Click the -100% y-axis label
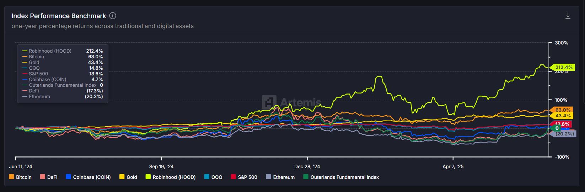Viewport: 585px width, 192px height. (x=562, y=157)
